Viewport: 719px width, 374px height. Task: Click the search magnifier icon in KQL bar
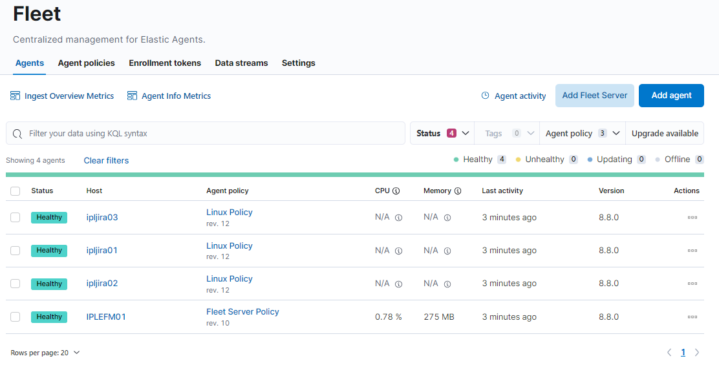pyautogui.click(x=17, y=133)
